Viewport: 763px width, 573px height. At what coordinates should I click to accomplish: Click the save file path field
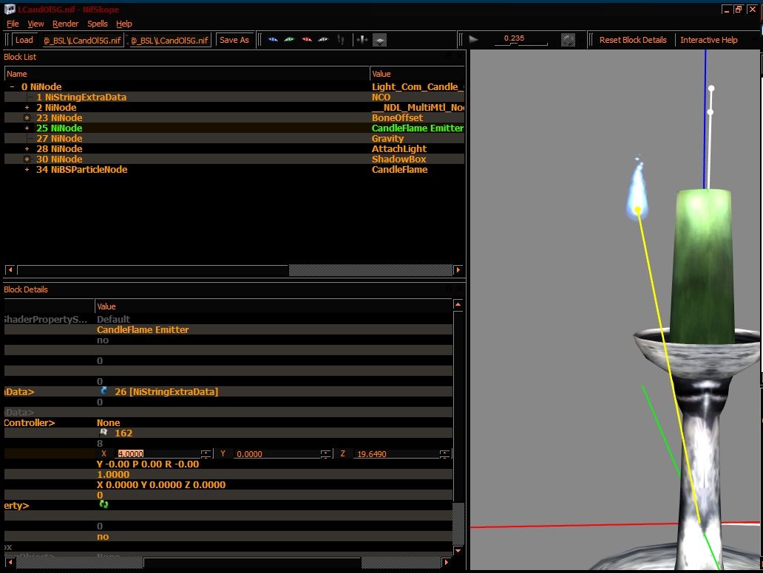coord(169,41)
